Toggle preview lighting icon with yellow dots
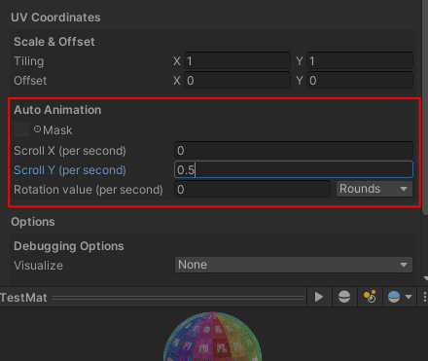428x361 pixels. (x=370, y=297)
